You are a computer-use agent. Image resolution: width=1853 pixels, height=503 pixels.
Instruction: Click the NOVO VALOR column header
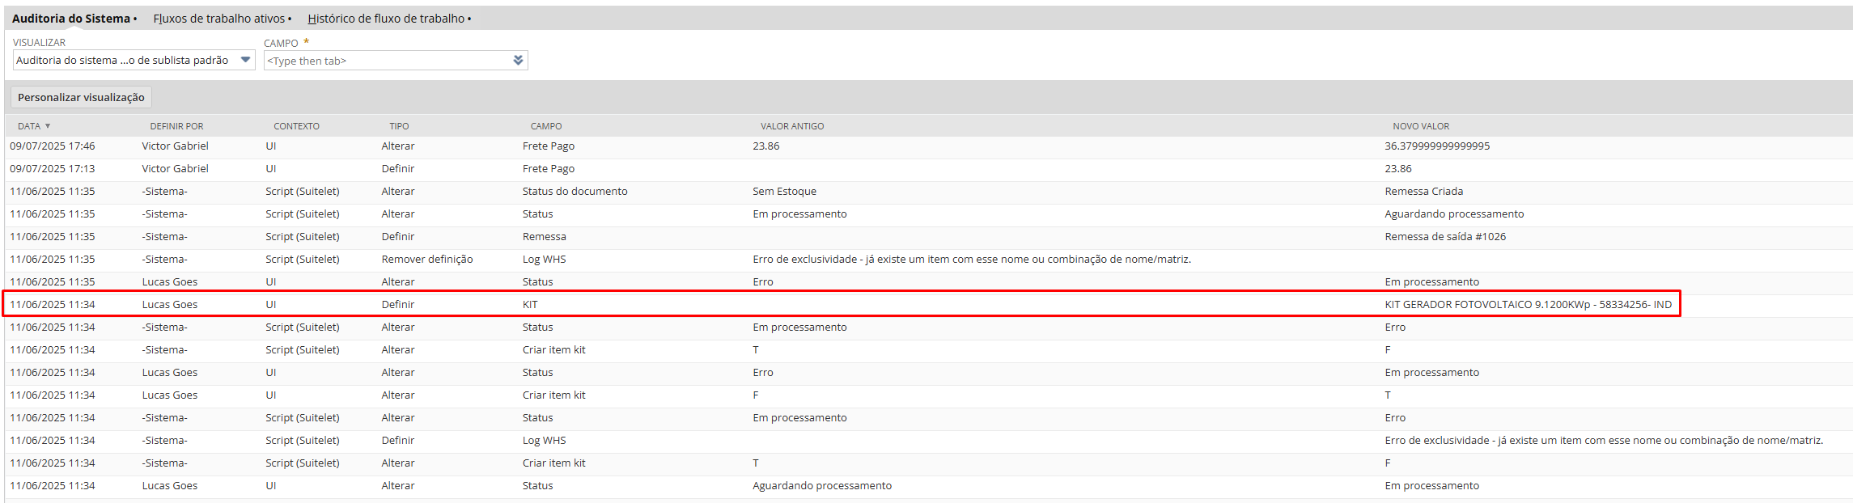coord(1420,126)
